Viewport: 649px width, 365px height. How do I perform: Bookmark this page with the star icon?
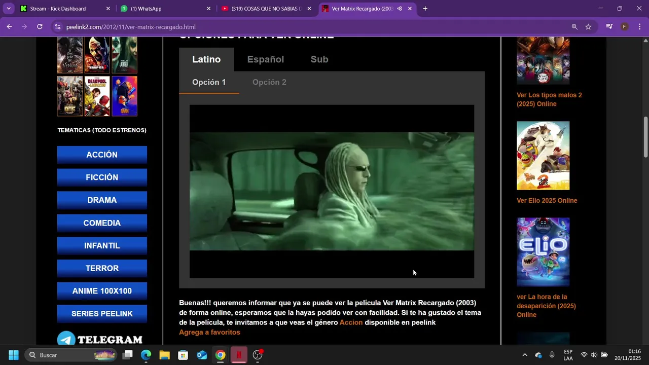(588, 27)
